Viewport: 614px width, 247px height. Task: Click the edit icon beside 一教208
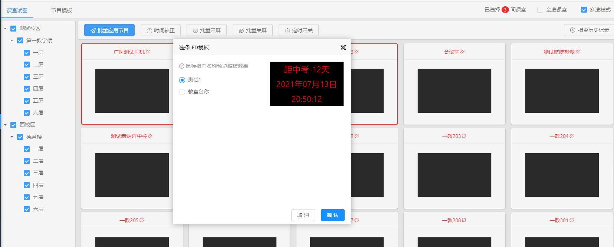click(464, 220)
